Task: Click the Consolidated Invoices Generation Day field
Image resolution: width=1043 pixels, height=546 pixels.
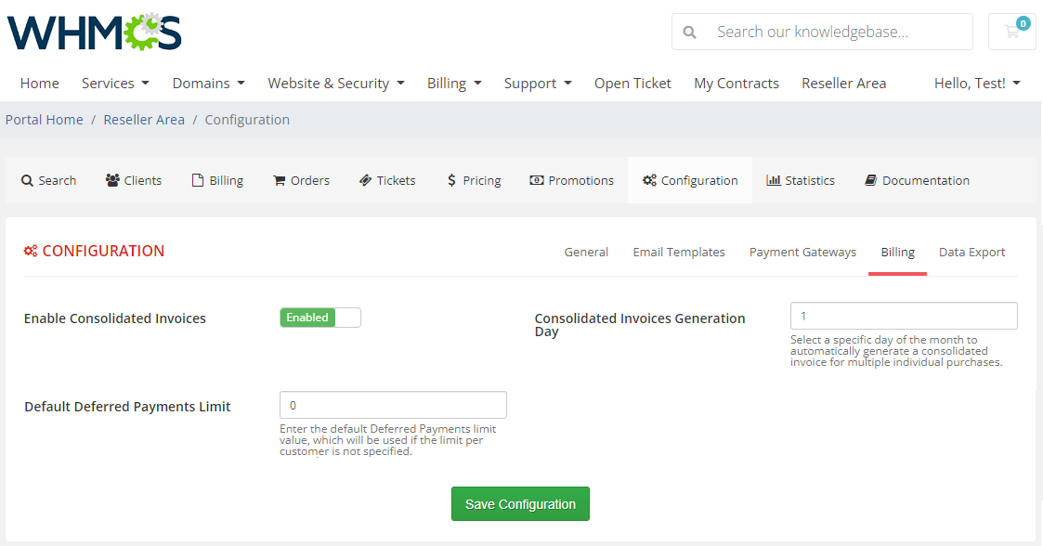Action: (x=904, y=316)
